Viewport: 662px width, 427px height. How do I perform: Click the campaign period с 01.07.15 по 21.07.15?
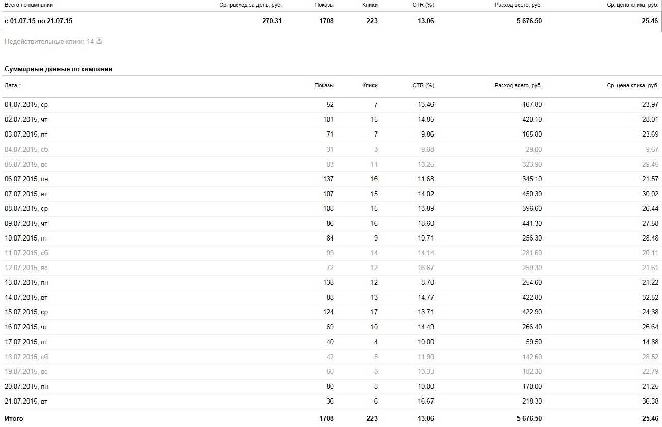tap(38, 21)
